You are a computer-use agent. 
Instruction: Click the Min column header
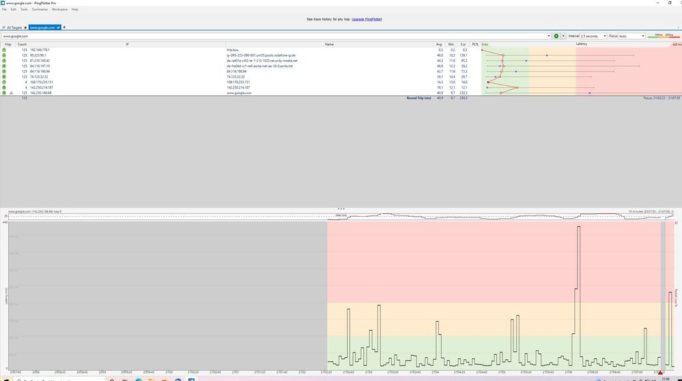[x=451, y=44]
